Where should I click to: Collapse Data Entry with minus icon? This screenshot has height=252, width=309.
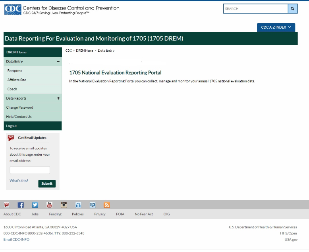58,61
